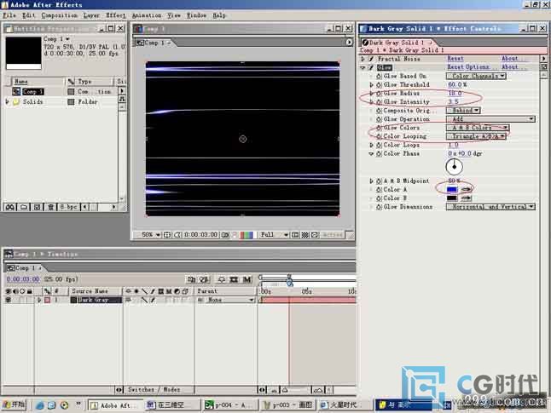Toggle Glow Intensity stopwatch
The width and height of the screenshot is (551, 413).
(380, 101)
